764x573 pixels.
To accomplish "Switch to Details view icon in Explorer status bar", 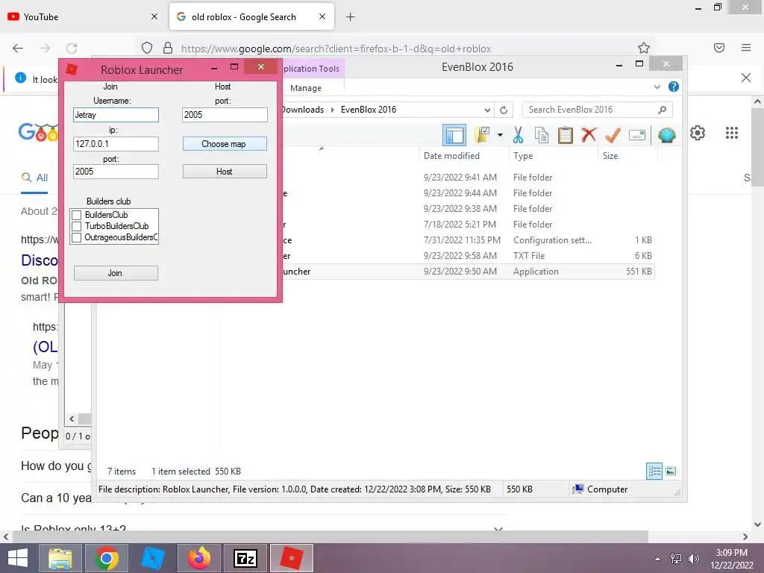I will pyautogui.click(x=654, y=472).
